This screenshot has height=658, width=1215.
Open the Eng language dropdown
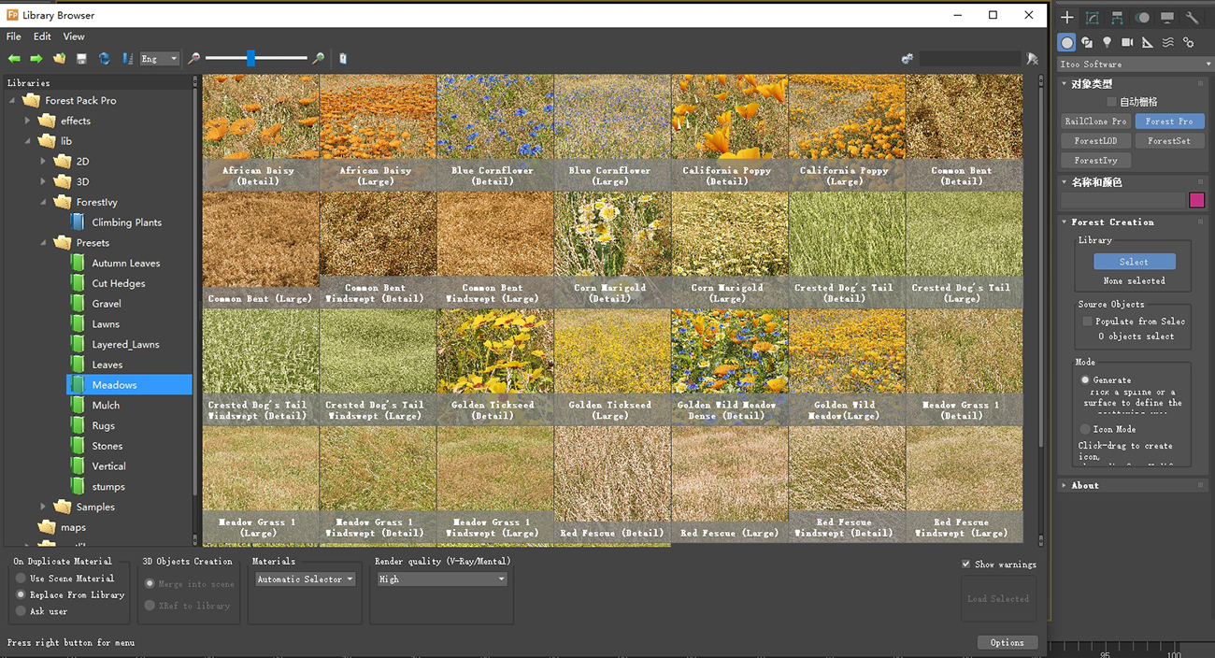[159, 59]
